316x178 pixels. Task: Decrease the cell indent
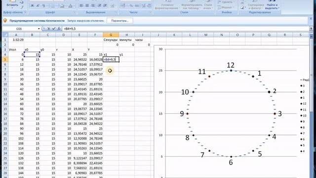[x=99, y=5]
